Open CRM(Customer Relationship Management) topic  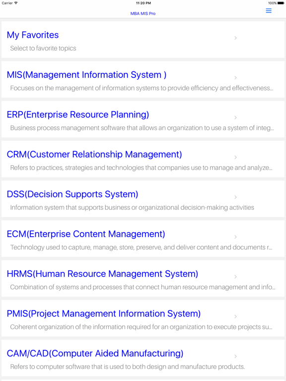(x=94, y=155)
